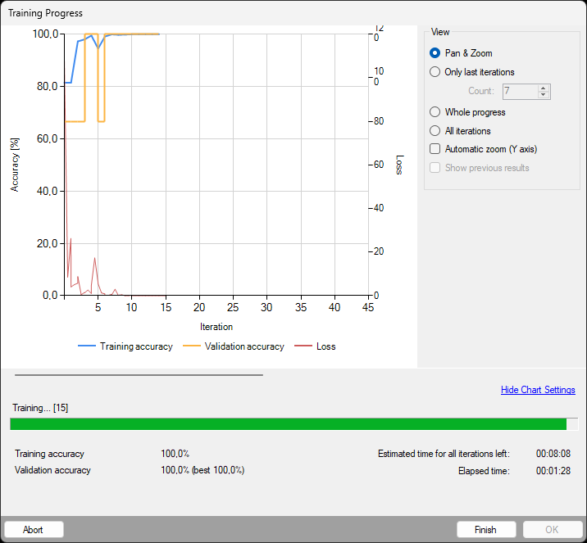Increase Count with the spinner up arrow
This screenshot has height=543, width=587.
point(543,88)
